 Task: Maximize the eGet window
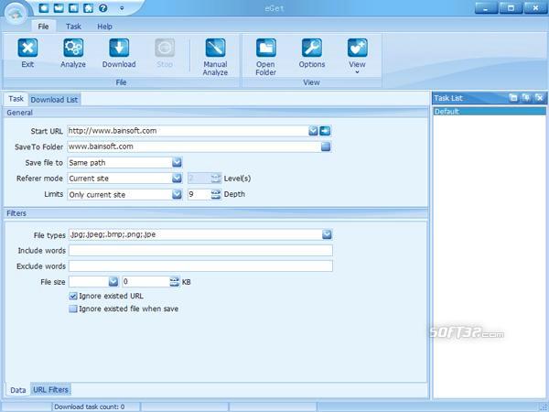click(511, 7)
